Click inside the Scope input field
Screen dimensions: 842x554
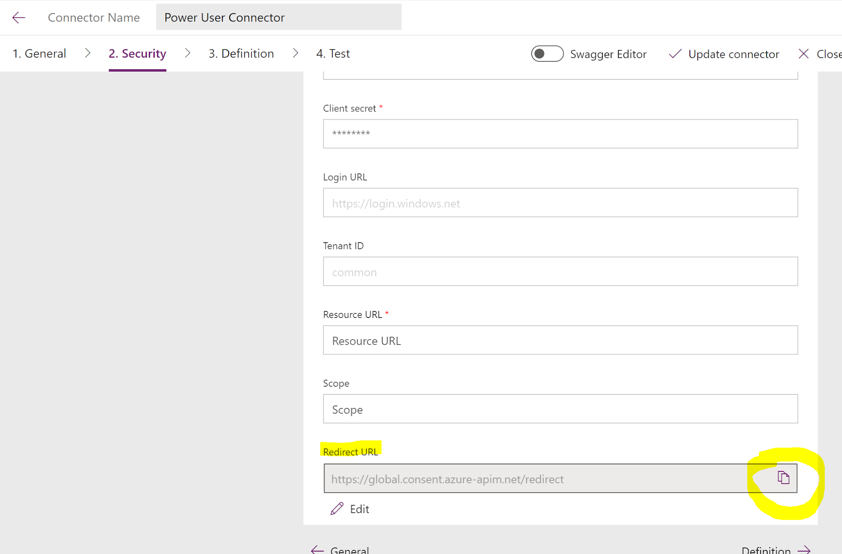tap(559, 409)
